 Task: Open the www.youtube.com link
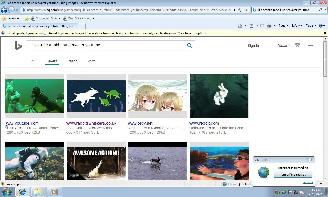click(22, 123)
